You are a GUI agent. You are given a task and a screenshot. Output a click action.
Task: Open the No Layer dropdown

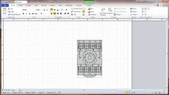pos(26,2)
